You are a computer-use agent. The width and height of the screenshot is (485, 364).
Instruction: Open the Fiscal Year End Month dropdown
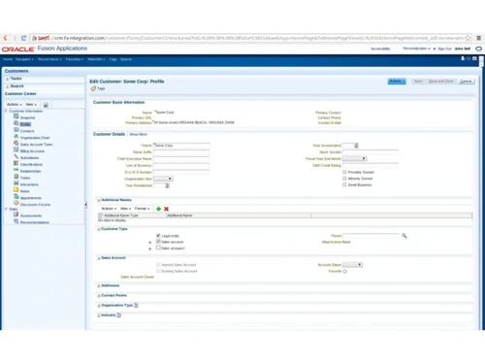click(355, 158)
